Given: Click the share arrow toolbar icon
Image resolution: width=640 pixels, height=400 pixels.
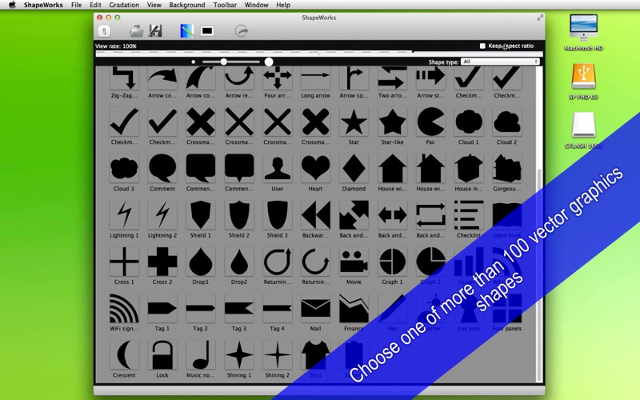Looking at the screenshot, I should pos(242,31).
